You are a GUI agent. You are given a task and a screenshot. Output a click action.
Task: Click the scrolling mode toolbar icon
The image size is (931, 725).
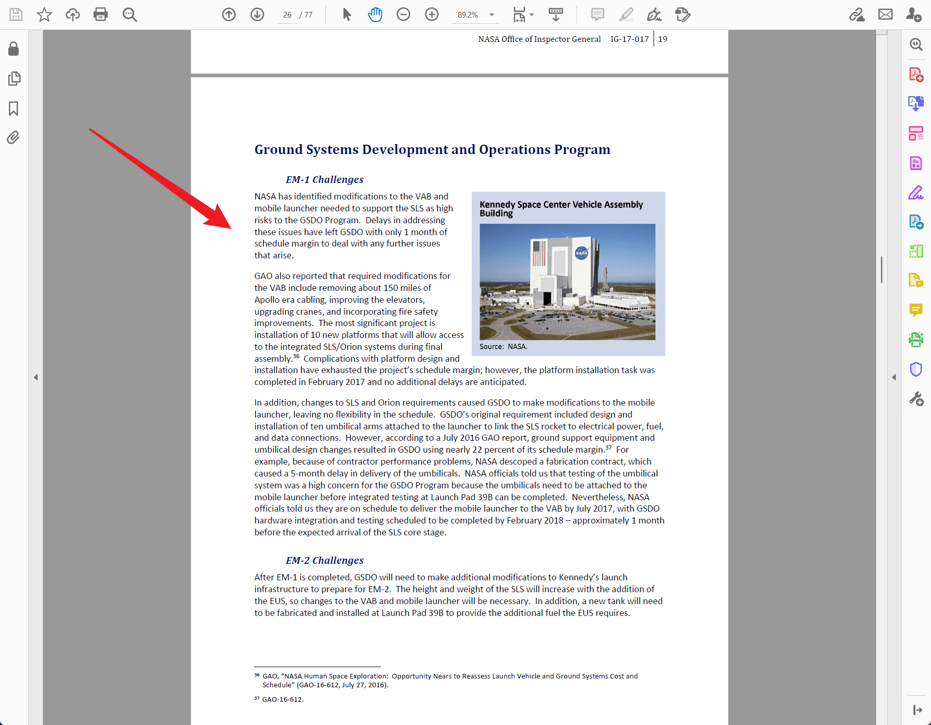[x=556, y=14]
